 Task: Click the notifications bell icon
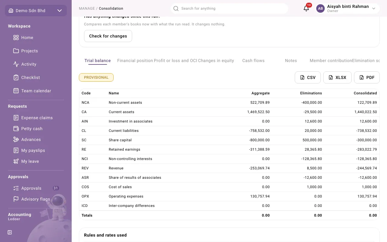pyautogui.click(x=306, y=8)
